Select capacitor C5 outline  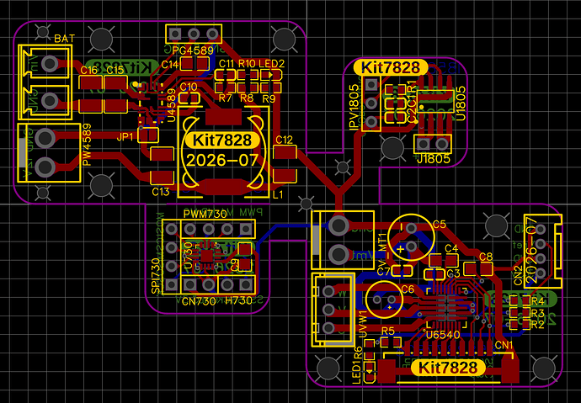(411, 237)
